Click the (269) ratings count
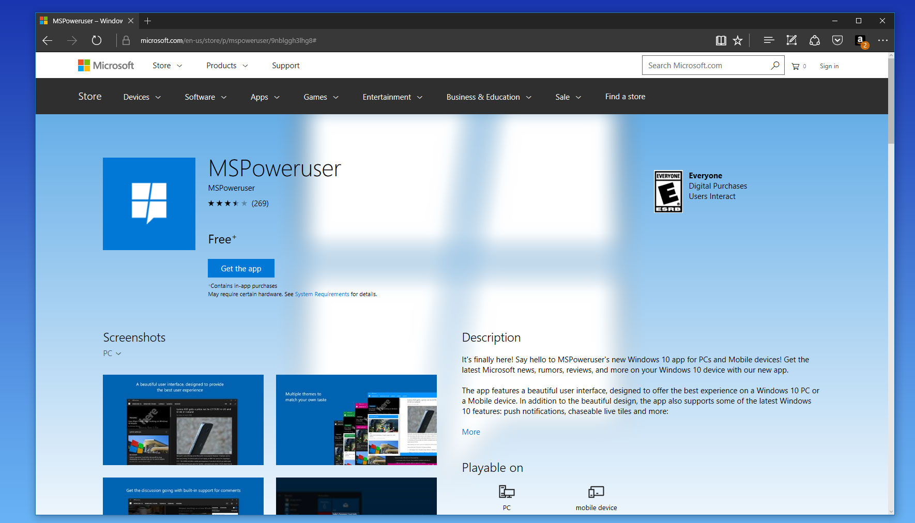Viewport: 915px width, 523px height. [260, 204]
